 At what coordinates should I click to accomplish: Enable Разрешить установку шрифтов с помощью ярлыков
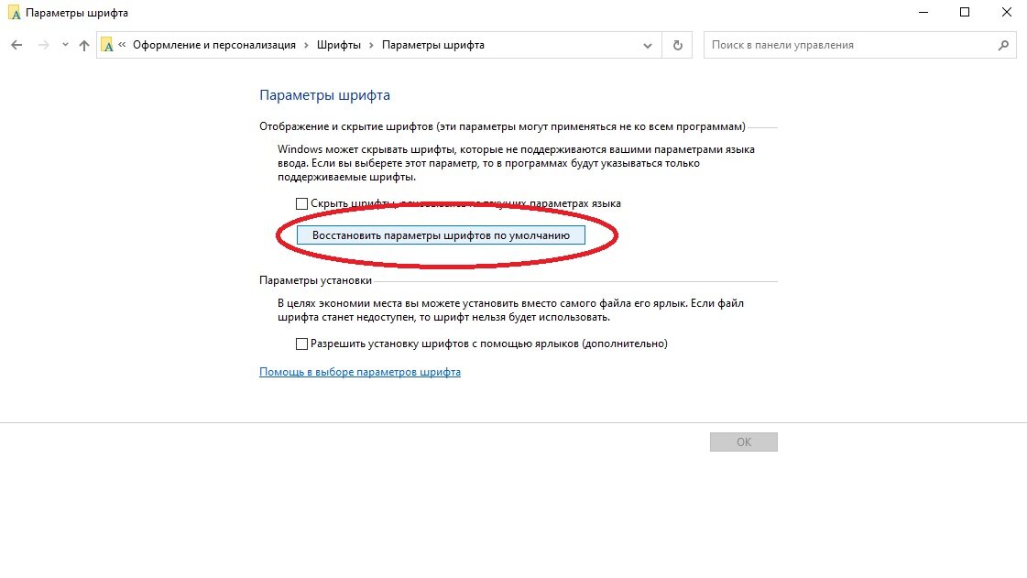click(x=302, y=344)
